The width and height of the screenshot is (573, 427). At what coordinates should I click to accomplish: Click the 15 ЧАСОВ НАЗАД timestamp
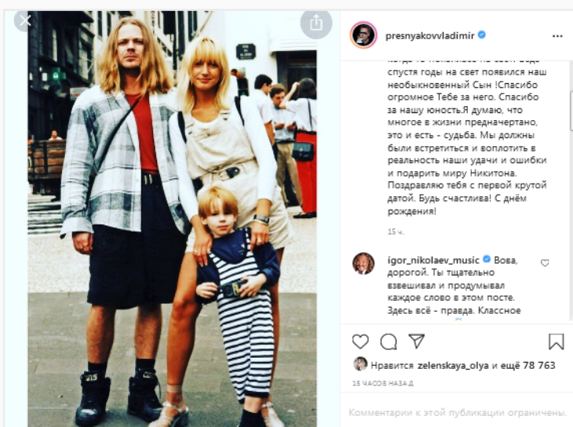[x=382, y=383]
